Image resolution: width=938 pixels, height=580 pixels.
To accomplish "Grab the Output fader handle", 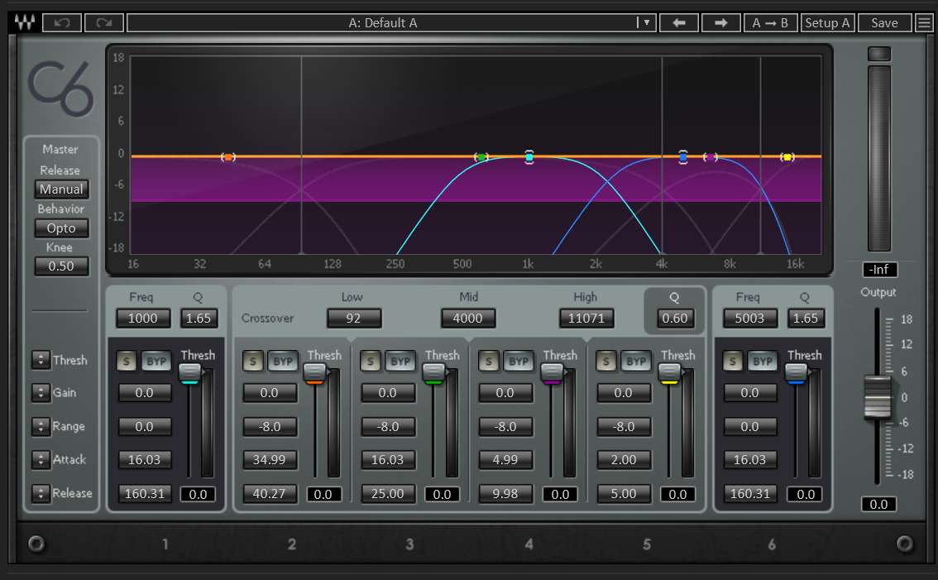I will click(x=878, y=396).
